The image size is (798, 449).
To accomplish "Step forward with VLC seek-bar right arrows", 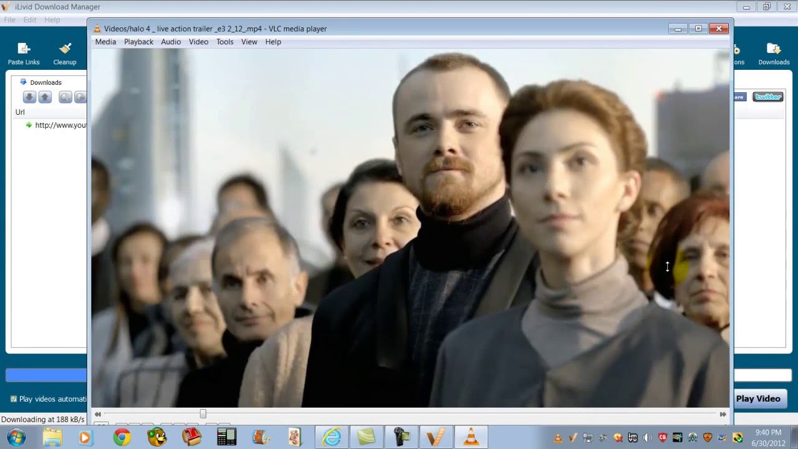I will [723, 414].
